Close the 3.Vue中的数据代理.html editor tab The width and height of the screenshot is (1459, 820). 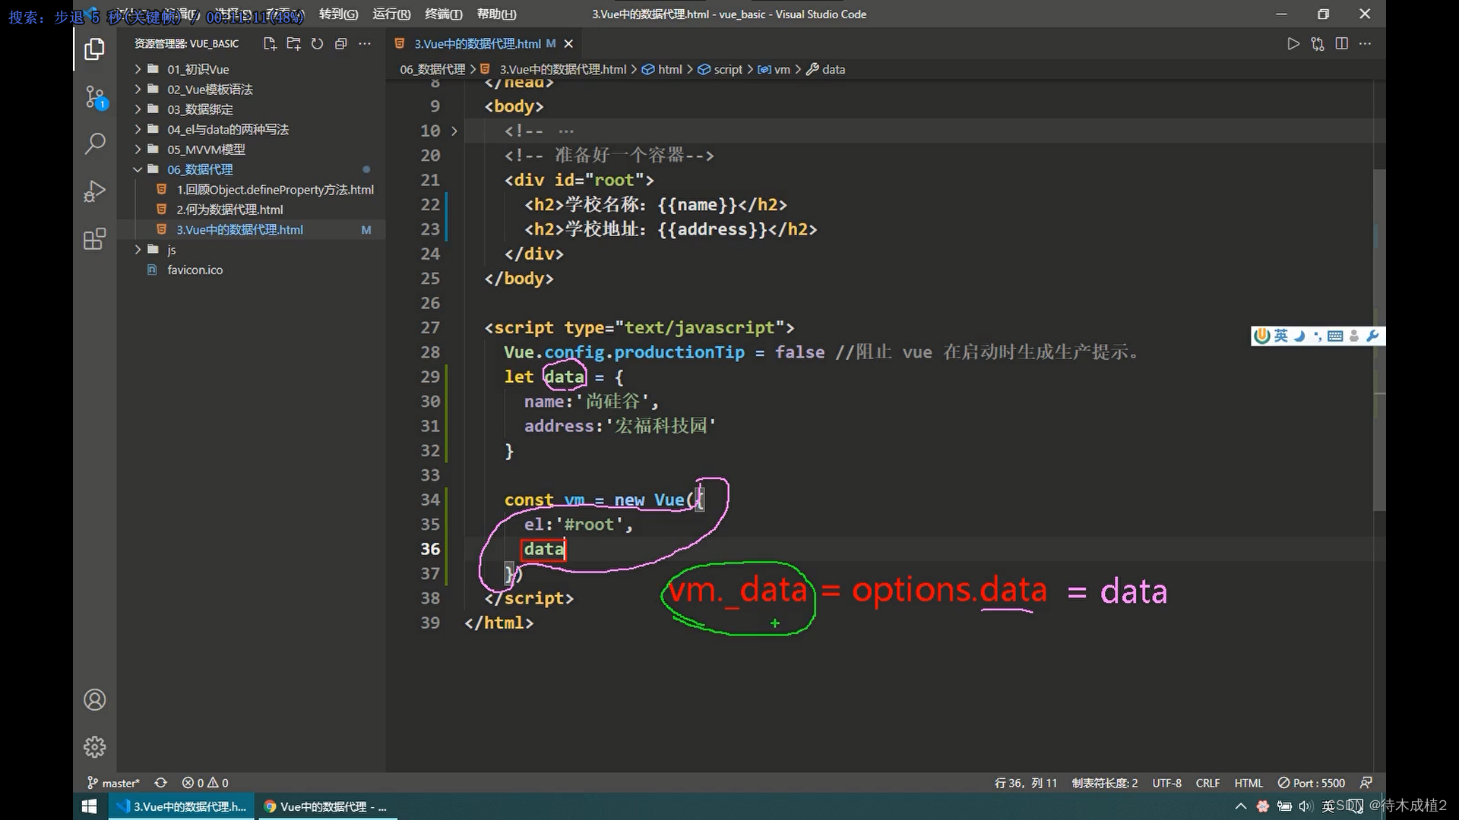pyautogui.click(x=568, y=44)
